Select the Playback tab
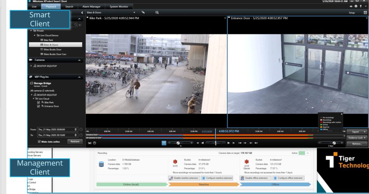The width and height of the screenshot is (369, 194). click(x=51, y=7)
